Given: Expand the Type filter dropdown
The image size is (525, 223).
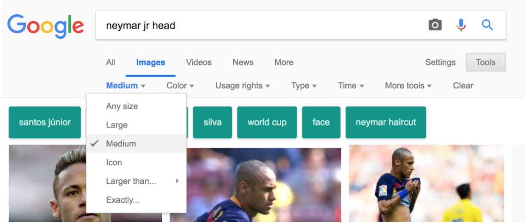Looking at the screenshot, I should click(304, 86).
